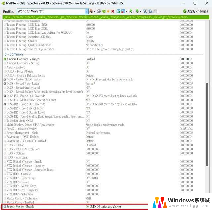This screenshot has height=210, width=212.
Task: Click the vertical scrollbar thumb of settings list
Action: tap(207, 125)
